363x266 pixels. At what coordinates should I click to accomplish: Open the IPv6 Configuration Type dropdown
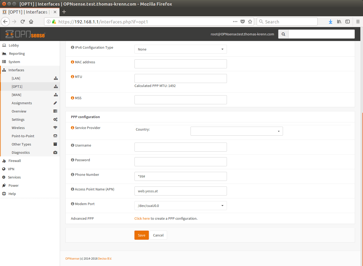coord(180,49)
